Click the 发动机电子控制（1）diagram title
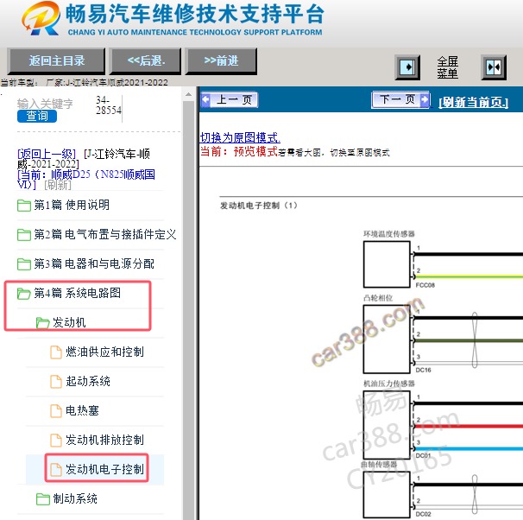Viewport: 523px width, 520px height. (x=259, y=206)
